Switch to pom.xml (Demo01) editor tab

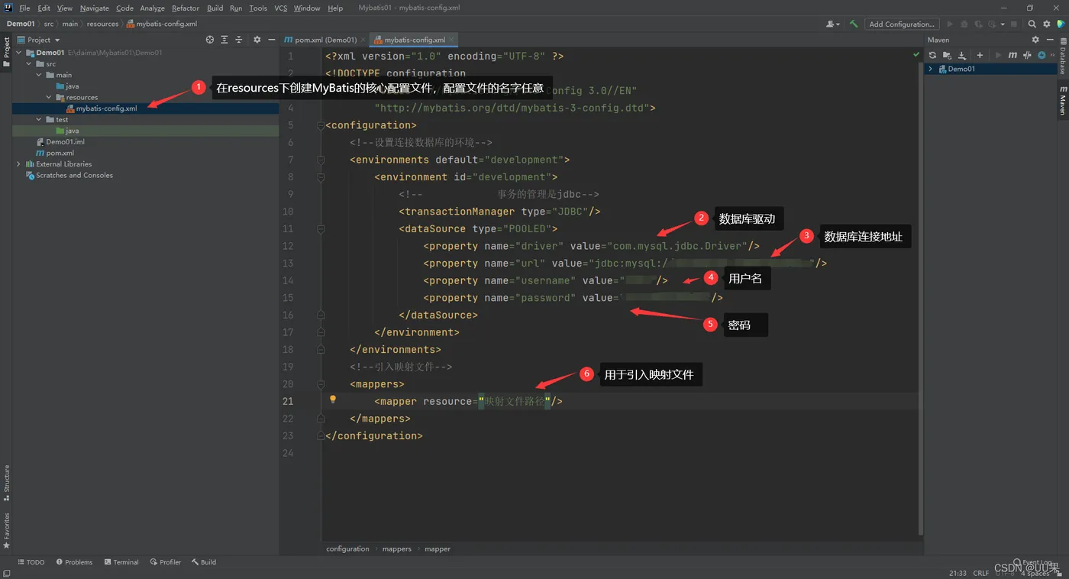click(321, 40)
